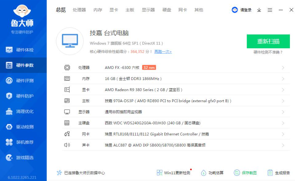Switch to the 总览 tab

pos(61,10)
